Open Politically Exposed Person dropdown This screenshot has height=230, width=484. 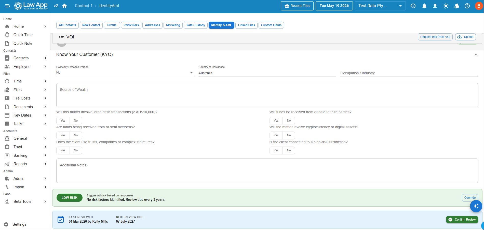[125, 73]
